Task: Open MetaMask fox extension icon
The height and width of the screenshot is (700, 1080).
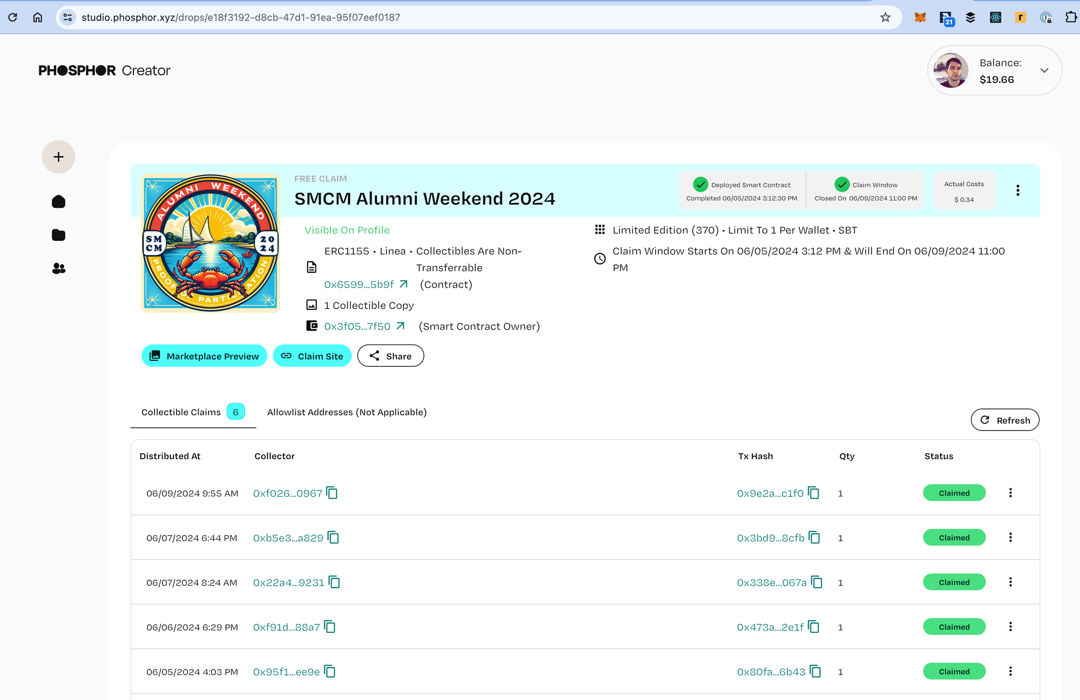Action: point(920,17)
